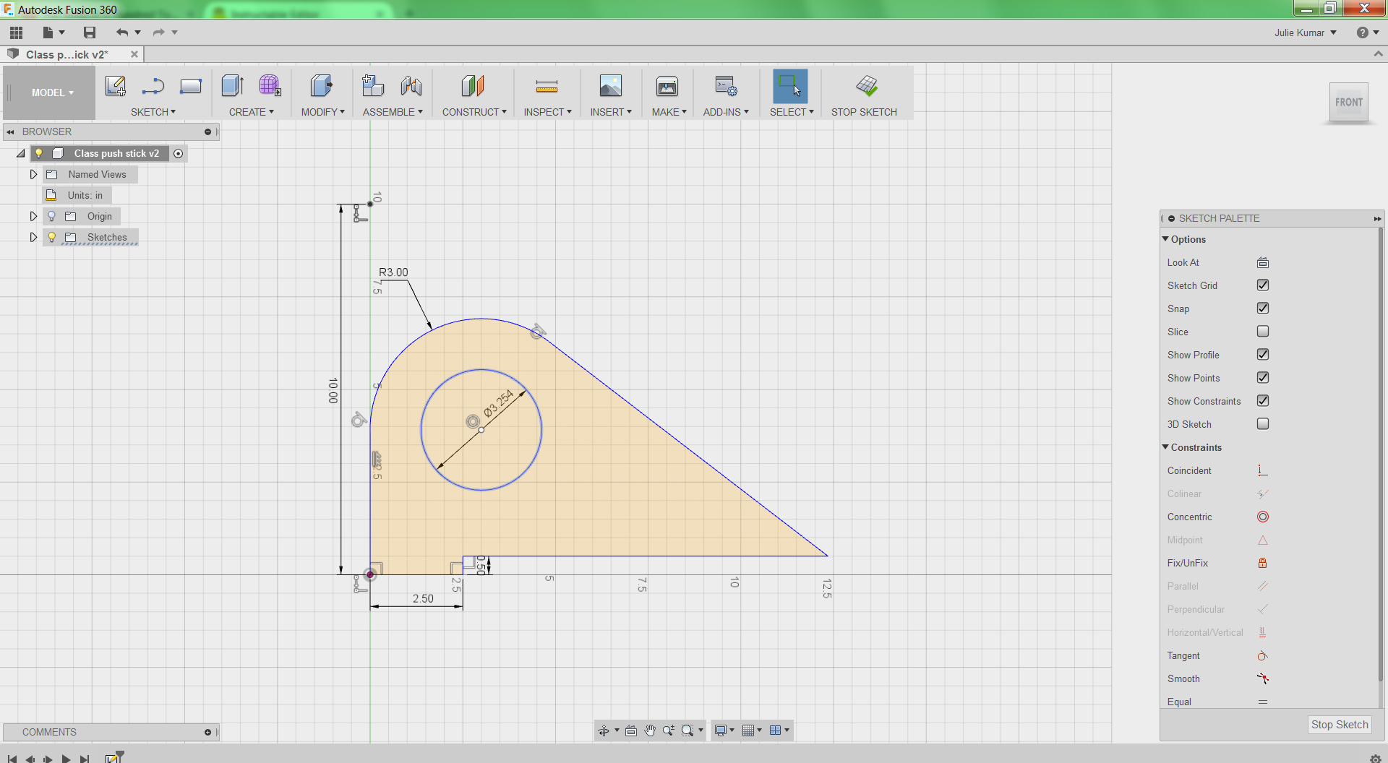Select the Rectangle sketch tool

click(191, 86)
